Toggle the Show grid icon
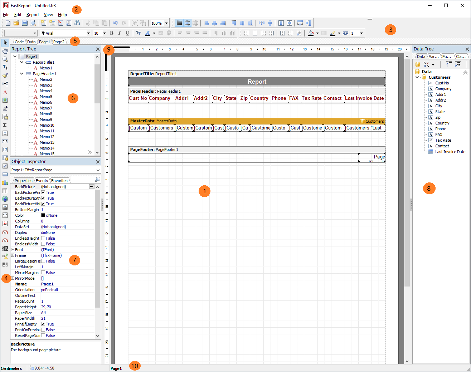 179,23
